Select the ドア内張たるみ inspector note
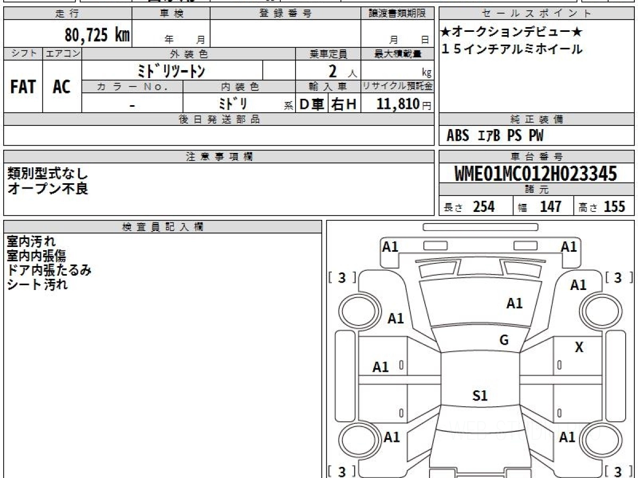Image resolution: width=638 pixels, height=478 pixels. pos(49,270)
